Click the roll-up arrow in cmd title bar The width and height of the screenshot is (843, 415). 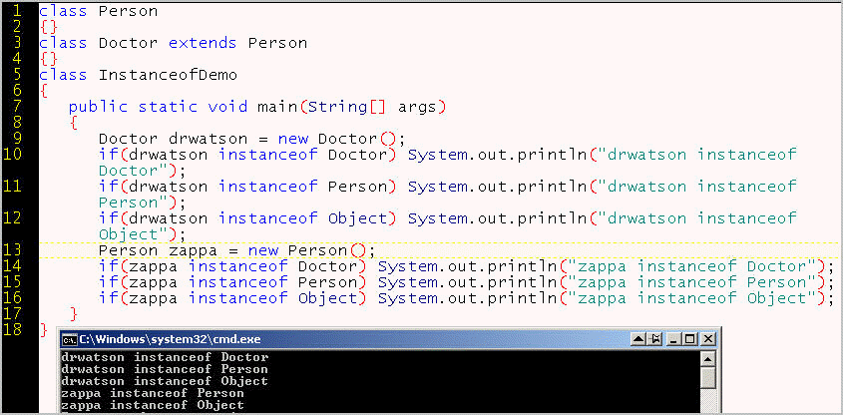point(638,339)
